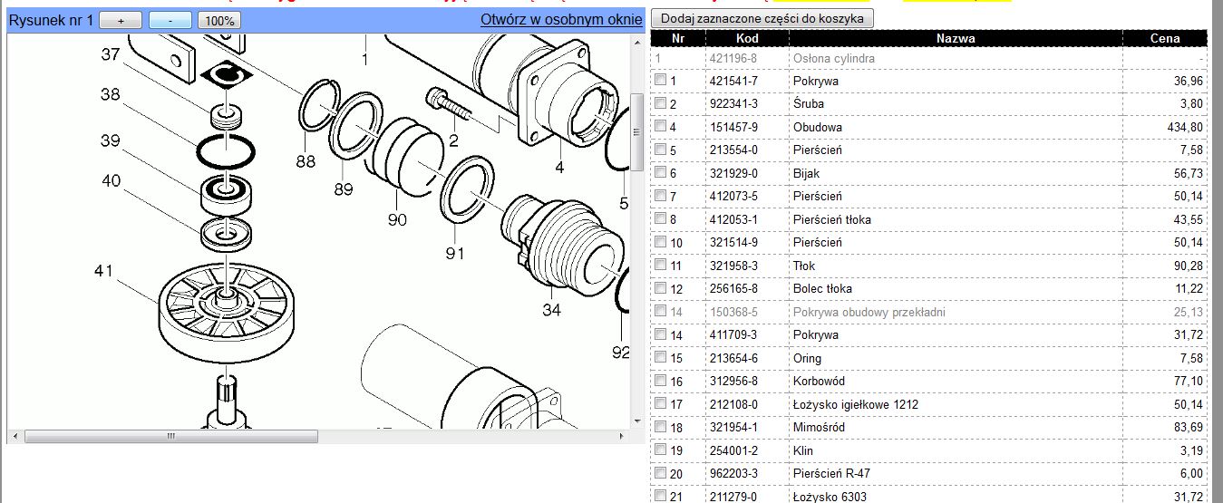Select checkbox for part 6 Bijak
This screenshot has height=503, width=1223.
click(x=661, y=172)
